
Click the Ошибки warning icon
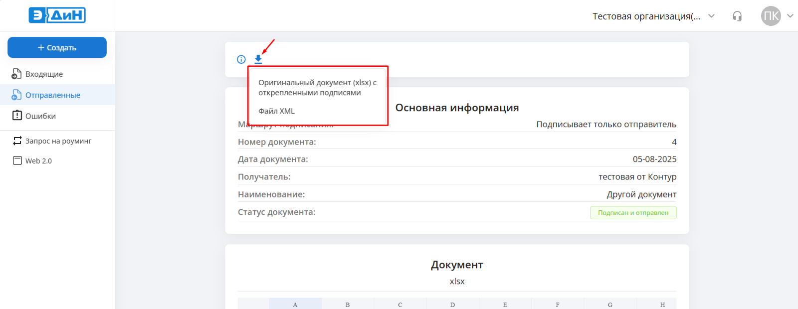pos(17,116)
